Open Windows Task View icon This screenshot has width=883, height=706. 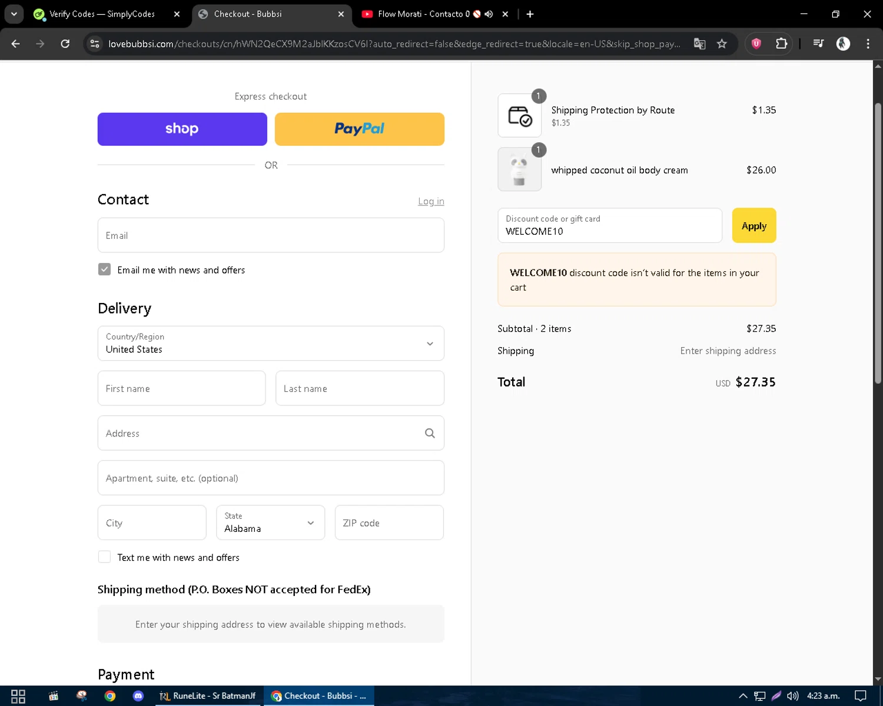(18, 696)
